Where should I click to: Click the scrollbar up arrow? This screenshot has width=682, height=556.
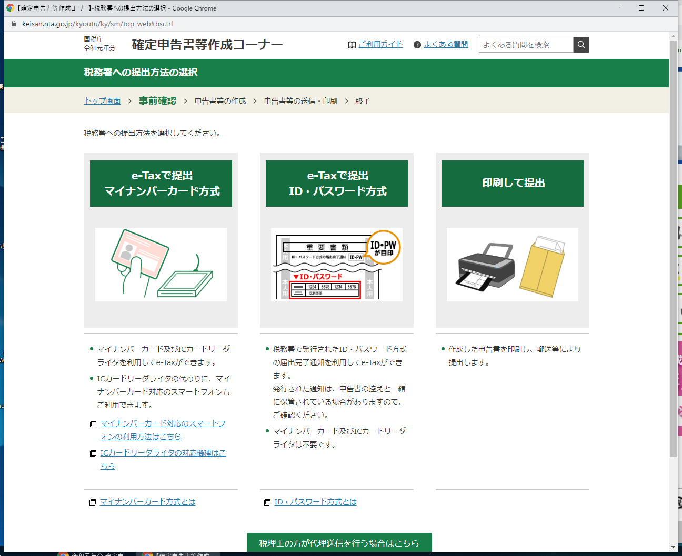click(x=673, y=36)
